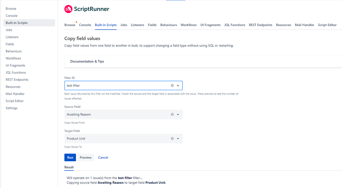Open the Script Editor top tab
The height and width of the screenshot is (188, 342).
[327, 25]
